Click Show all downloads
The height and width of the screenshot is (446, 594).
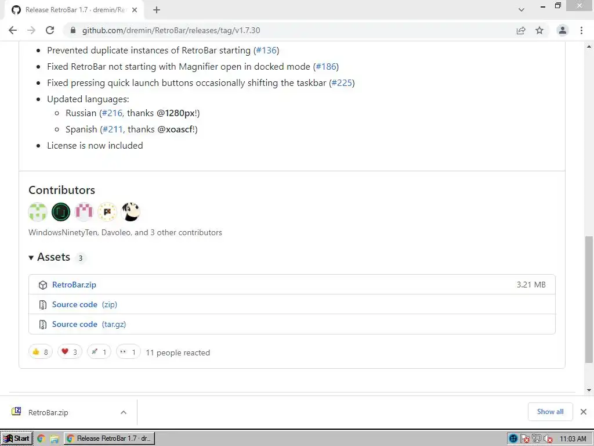550,412
